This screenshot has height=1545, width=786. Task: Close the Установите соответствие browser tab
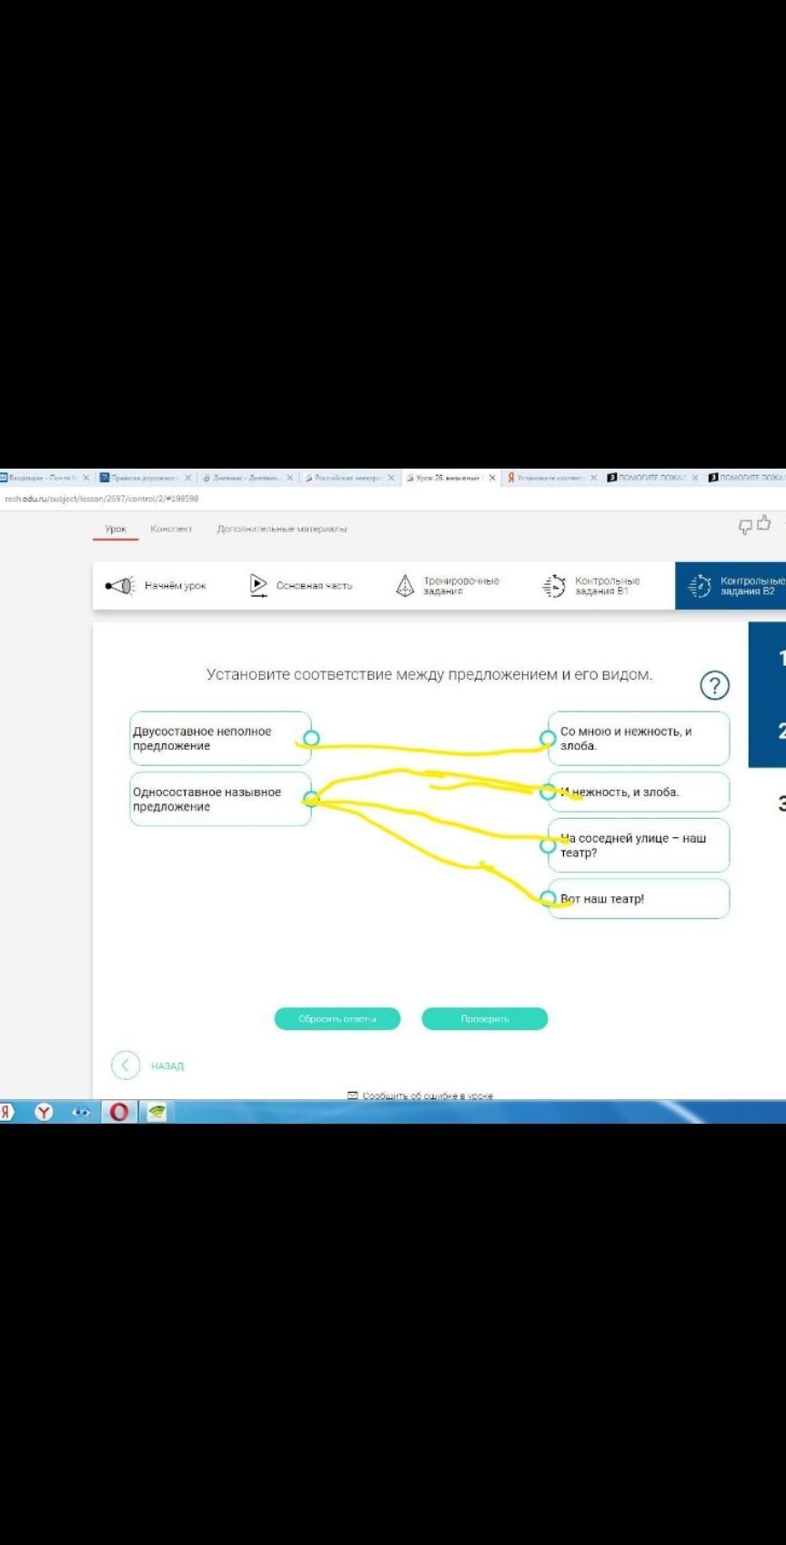594,478
